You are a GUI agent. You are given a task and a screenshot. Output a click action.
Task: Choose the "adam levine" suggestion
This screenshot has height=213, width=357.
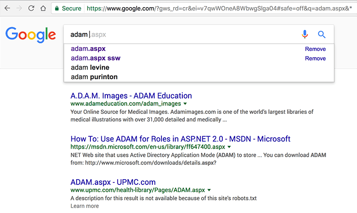point(89,68)
